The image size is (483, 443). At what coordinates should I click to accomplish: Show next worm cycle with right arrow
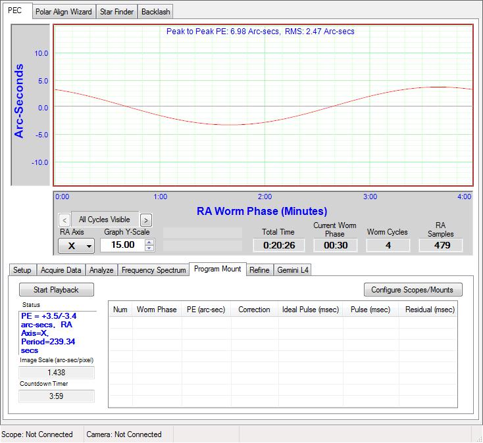(x=146, y=220)
